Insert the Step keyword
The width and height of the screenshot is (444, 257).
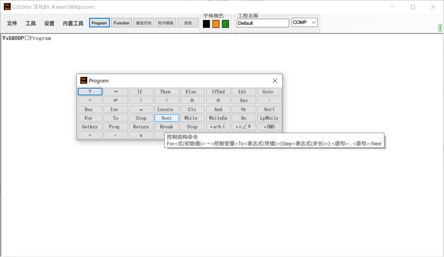point(141,118)
